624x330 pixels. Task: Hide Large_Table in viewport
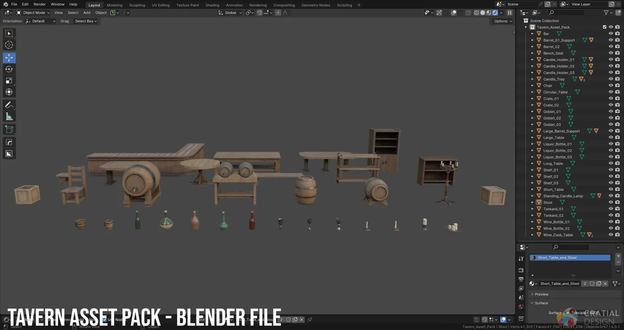[611, 137]
